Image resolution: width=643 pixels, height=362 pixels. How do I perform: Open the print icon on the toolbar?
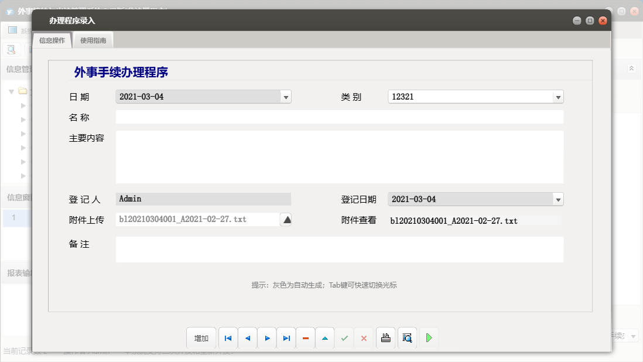(385, 338)
